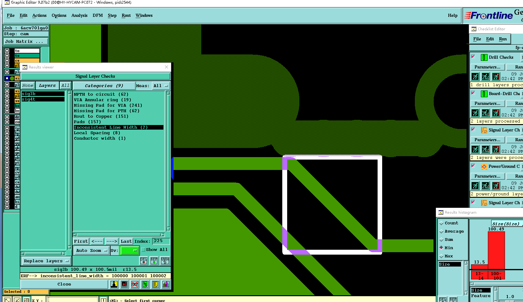Click Close in Results viewer
523x302 pixels.
[64, 284]
